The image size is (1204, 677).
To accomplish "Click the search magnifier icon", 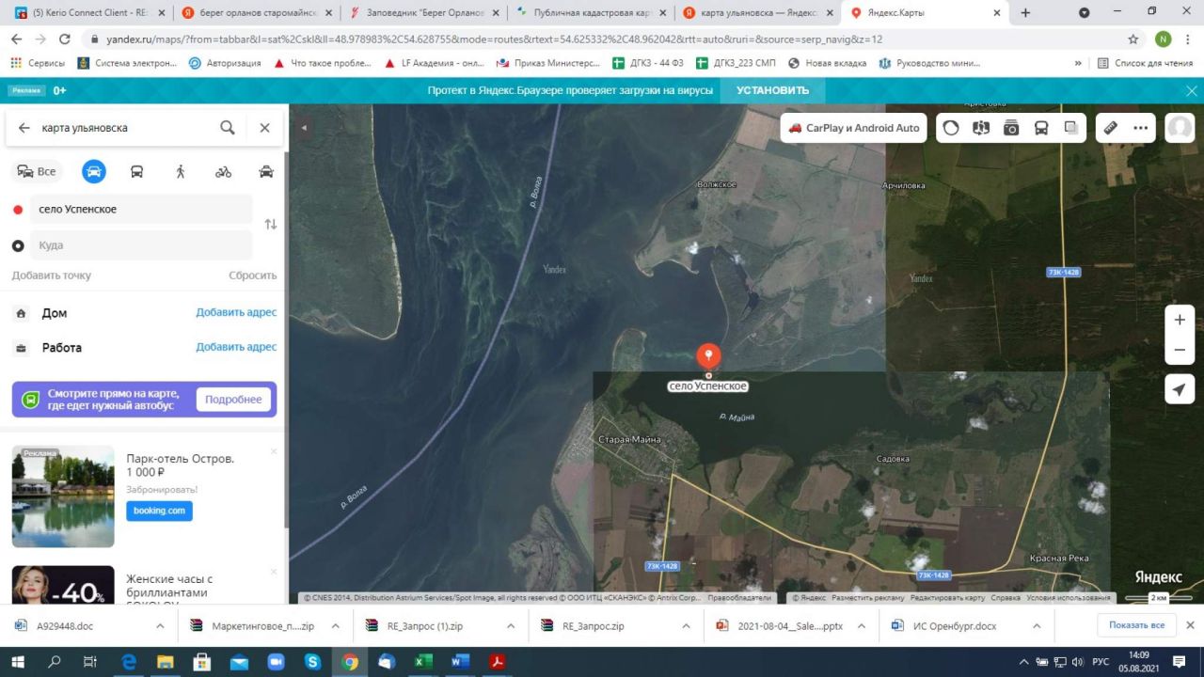I will [x=228, y=128].
